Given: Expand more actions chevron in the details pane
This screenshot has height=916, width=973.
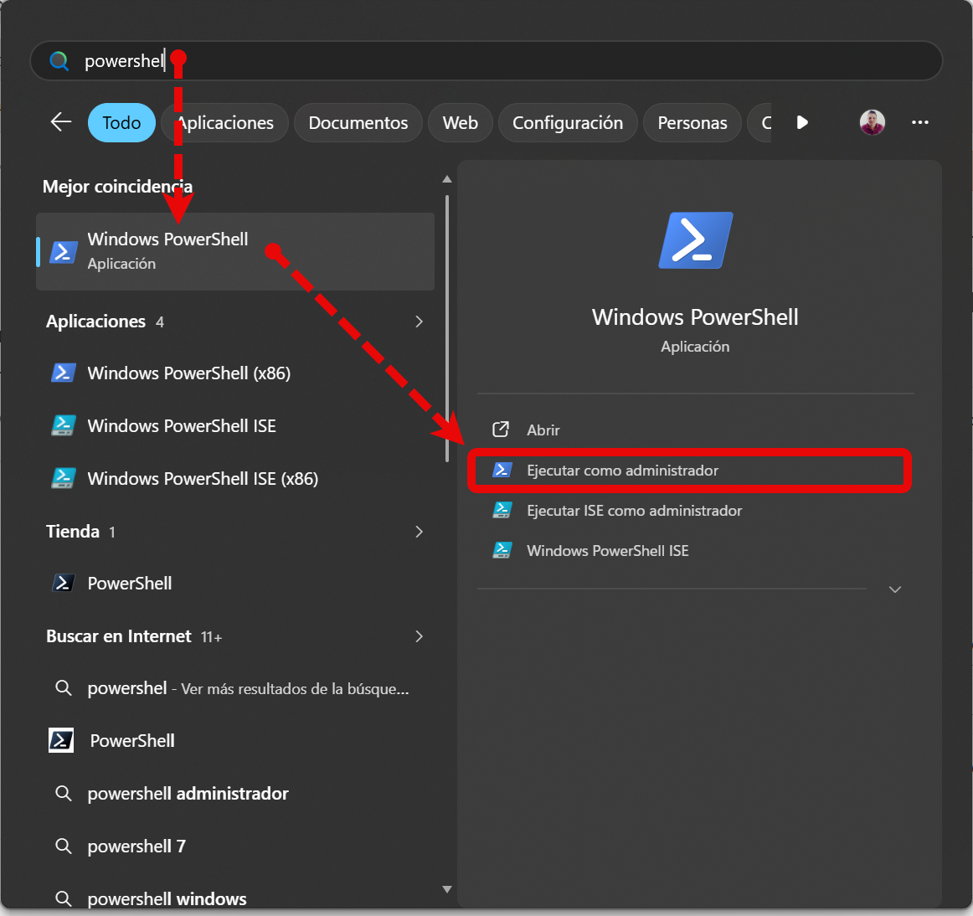Looking at the screenshot, I should [x=895, y=589].
